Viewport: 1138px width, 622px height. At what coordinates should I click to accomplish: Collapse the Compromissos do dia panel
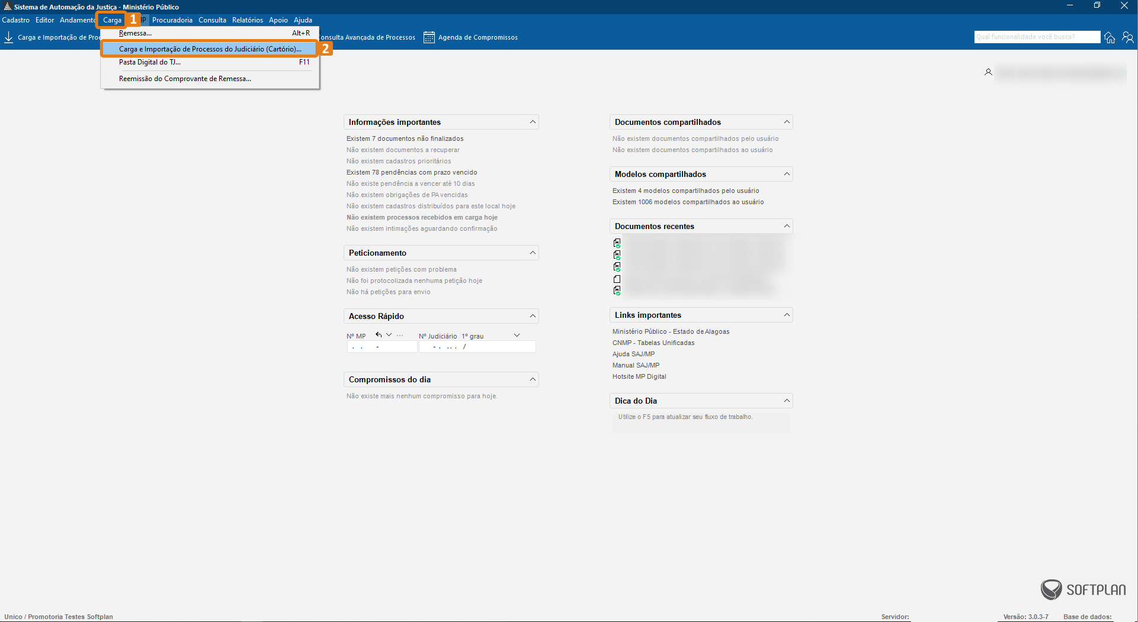533,379
